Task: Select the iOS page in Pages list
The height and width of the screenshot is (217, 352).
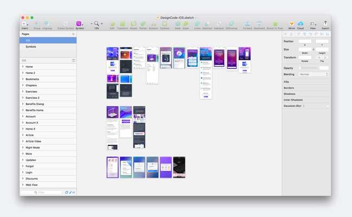Action: [x=28, y=40]
